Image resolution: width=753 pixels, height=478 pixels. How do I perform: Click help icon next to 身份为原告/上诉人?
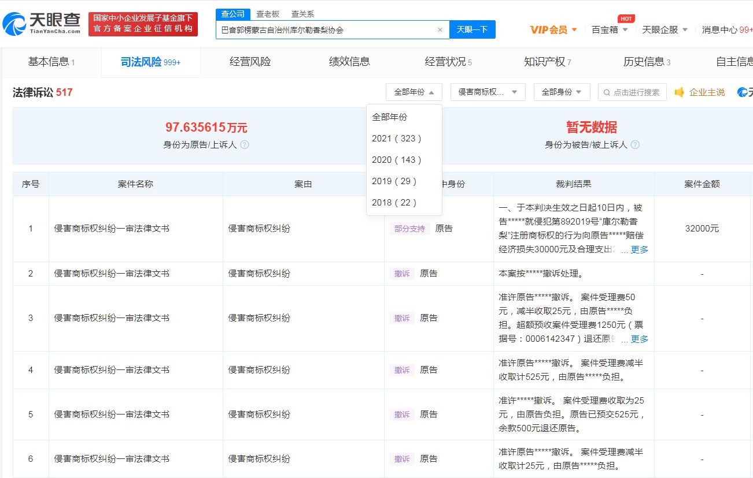(x=245, y=145)
